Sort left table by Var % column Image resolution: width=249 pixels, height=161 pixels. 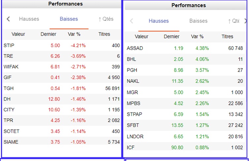click(74, 34)
